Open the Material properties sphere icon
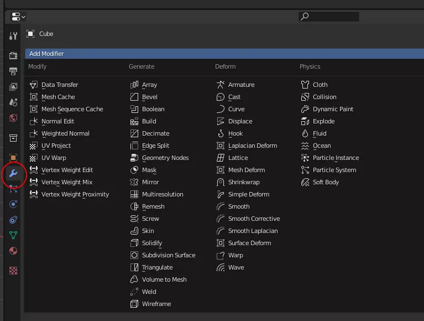The image size is (424, 321). [x=13, y=251]
